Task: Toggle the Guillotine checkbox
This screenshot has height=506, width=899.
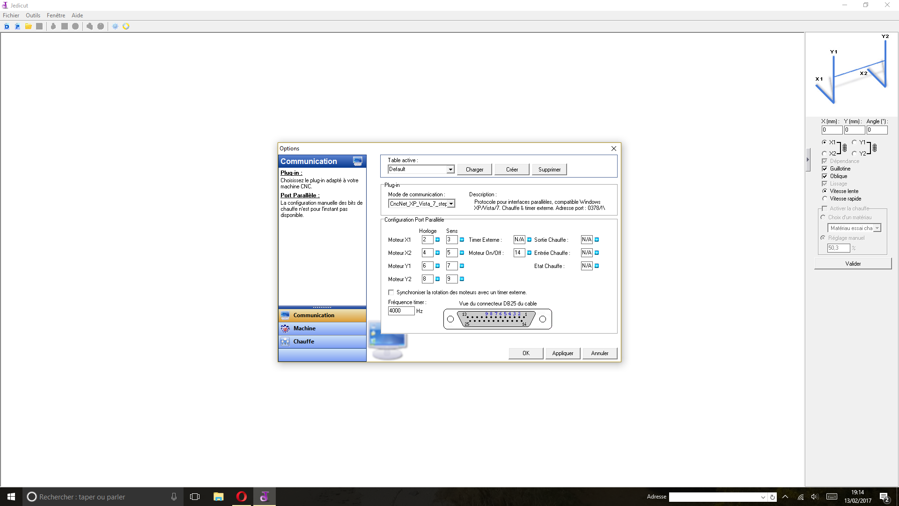Action: [x=825, y=169]
